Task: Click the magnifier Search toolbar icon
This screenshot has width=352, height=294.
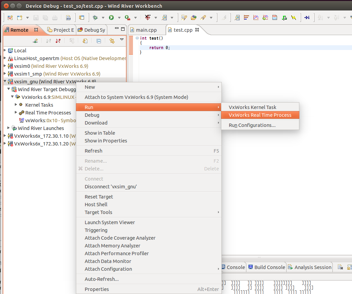Action: coord(164,18)
